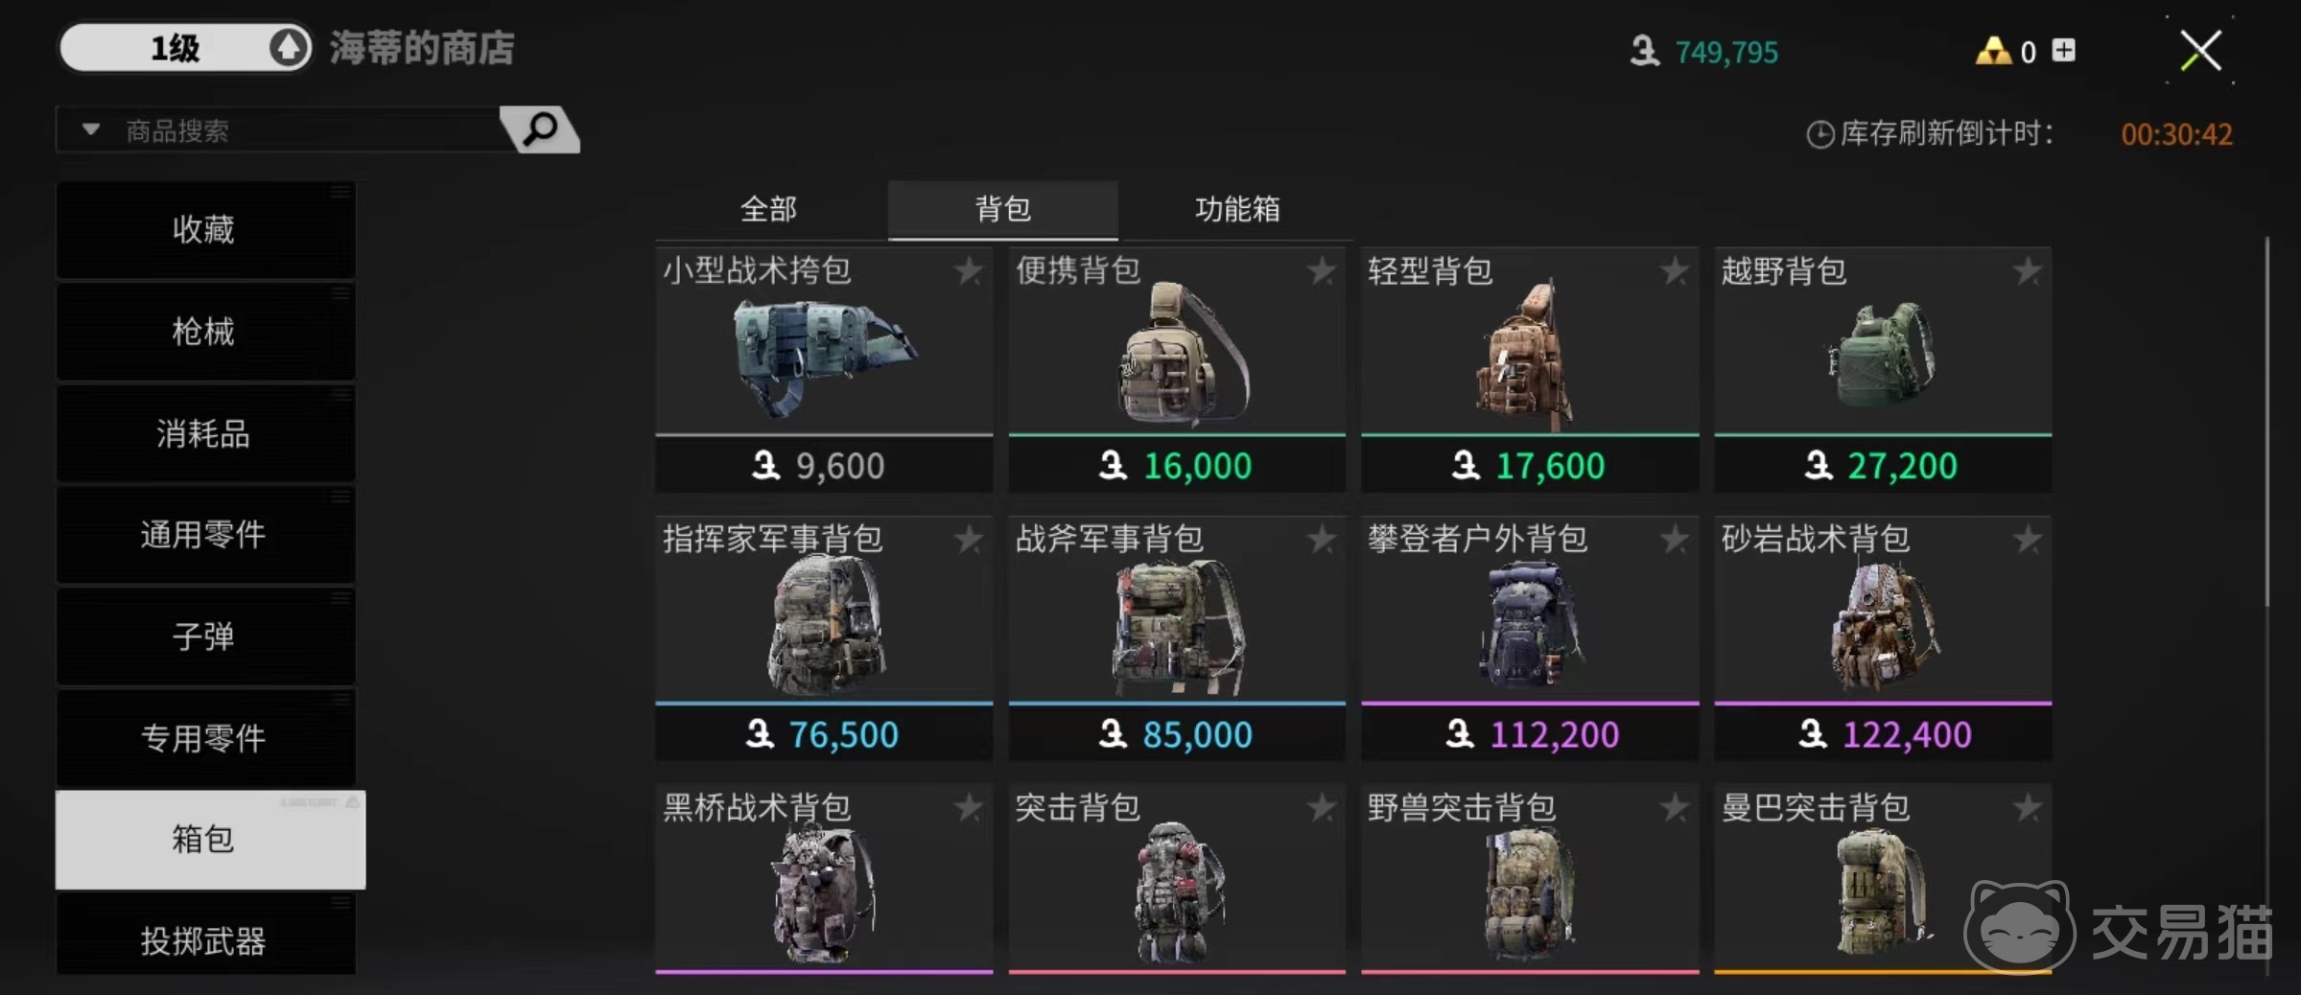
Task: Tap the plus icon beside gold count
Action: click(x=2063, y=50)
